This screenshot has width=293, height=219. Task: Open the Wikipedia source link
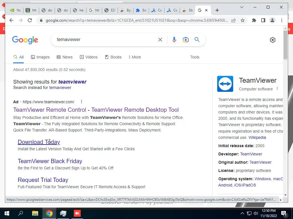click(257, 137)
